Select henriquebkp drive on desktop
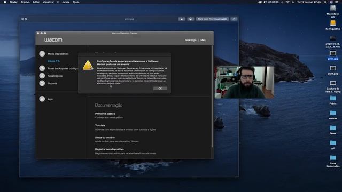The height and width of the screenshot is (192, 342). (332, 25)
